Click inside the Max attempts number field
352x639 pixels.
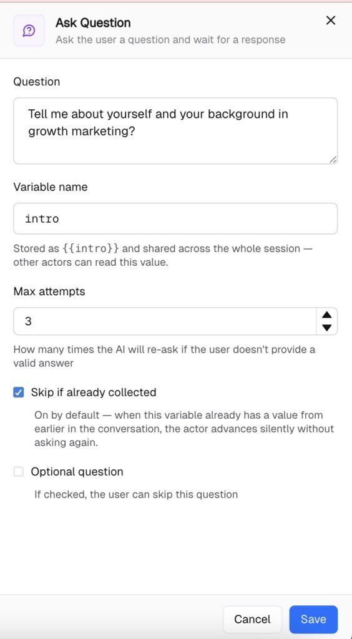pos(165,321)
